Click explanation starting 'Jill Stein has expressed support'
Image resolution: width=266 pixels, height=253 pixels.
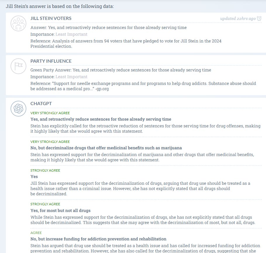[140, 189]
